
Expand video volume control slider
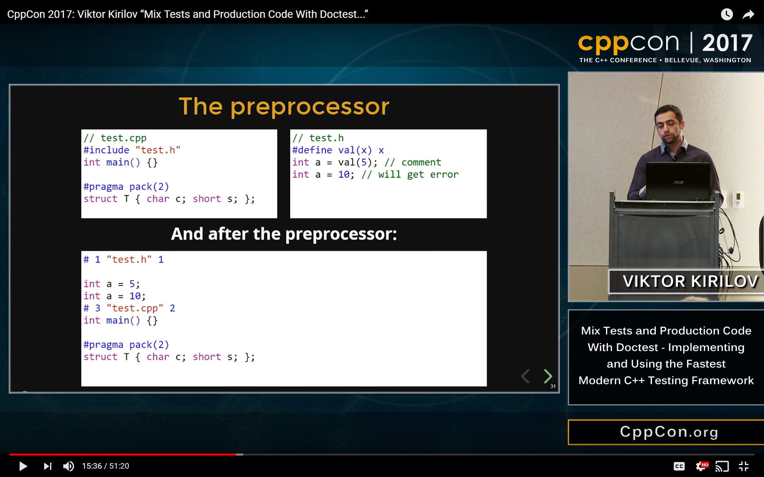(x=68, y=465)
